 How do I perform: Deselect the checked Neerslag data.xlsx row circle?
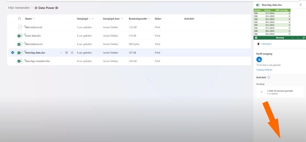tap(13, 53)
